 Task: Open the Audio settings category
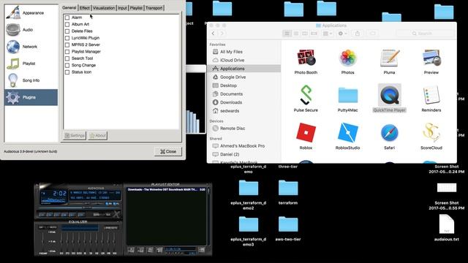31,30
